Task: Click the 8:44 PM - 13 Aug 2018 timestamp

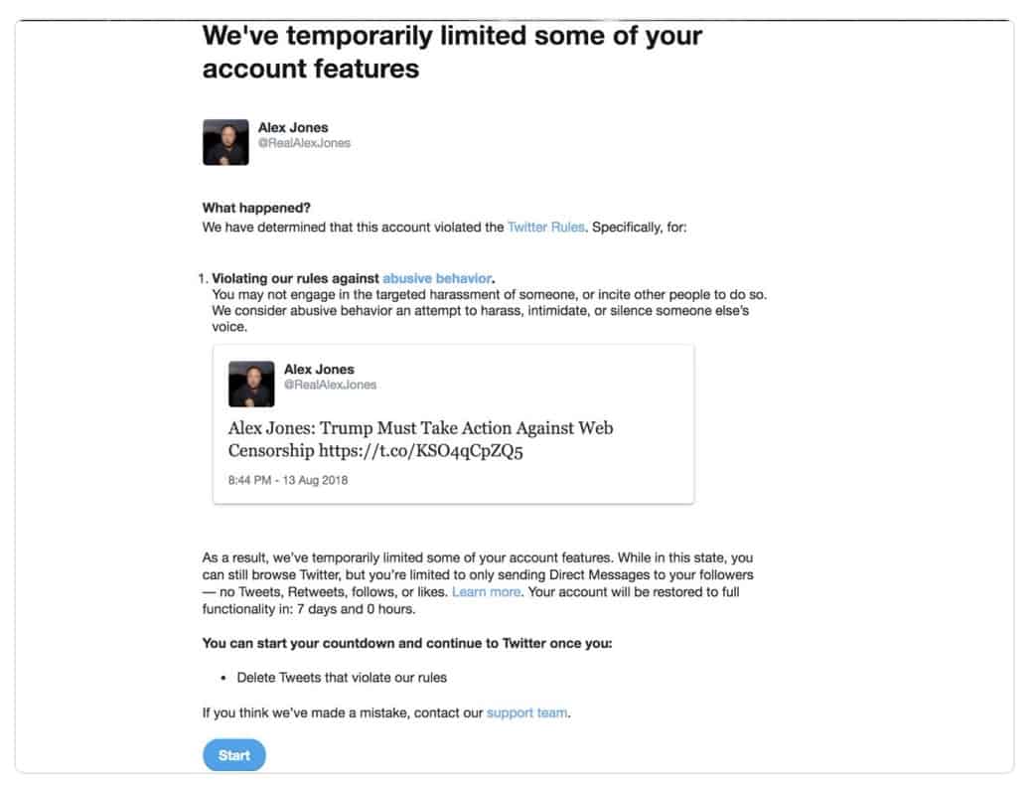Action: point(288,480)
